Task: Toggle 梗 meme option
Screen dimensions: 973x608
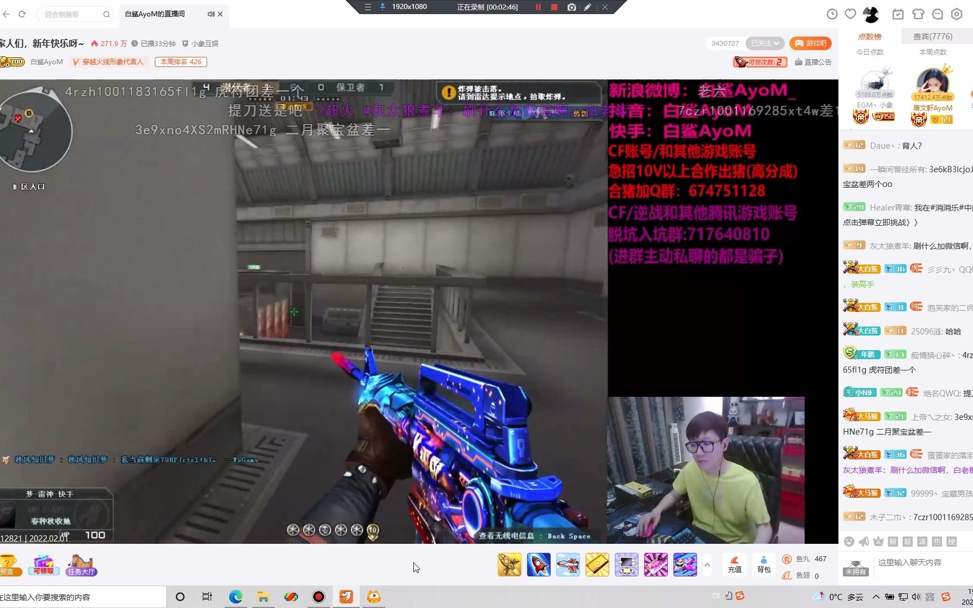Action: (952, 542)
